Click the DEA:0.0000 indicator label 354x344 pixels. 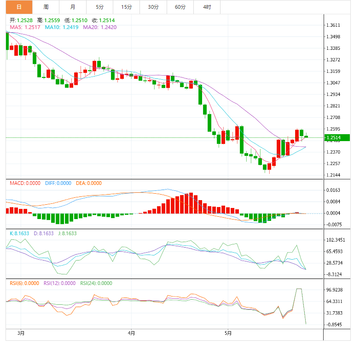pyautogui.click(x=89, y=183)
